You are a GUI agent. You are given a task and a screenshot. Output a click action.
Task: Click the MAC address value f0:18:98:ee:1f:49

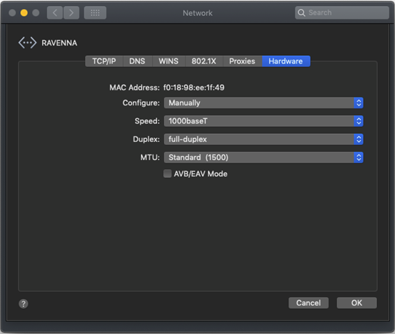coord(194,88)
